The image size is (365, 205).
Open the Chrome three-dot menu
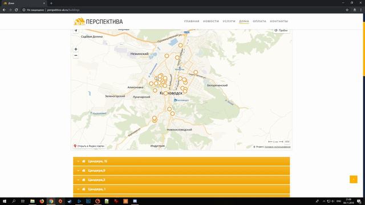361,10
